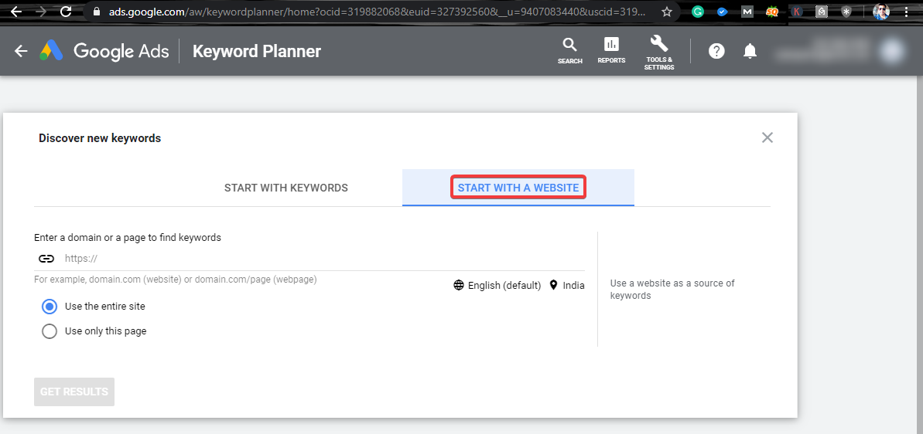The height and width of the screenshot is (434, 923).
Task: Select Use only this page radio
Action: [50, 331]
